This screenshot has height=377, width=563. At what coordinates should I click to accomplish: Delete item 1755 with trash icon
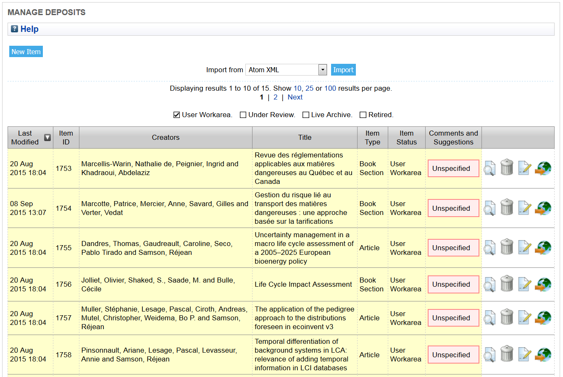point(507,247)
